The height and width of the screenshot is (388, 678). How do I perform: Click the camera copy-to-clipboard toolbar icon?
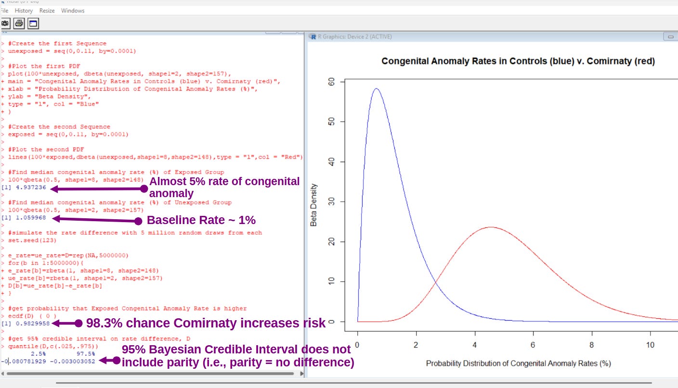[x=6, y=23]
